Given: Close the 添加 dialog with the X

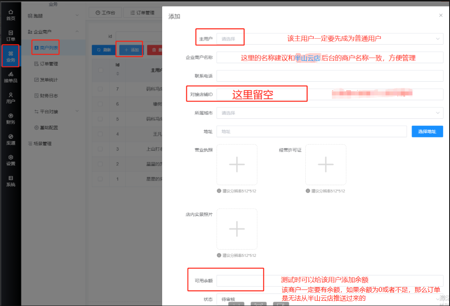Looking at the screenshot, I should click(x=441, y=15).
